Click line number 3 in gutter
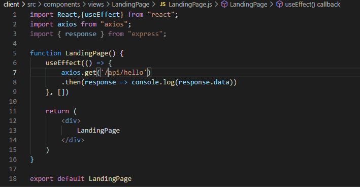Viewport: 360px width, 187px height. point(15,34)
